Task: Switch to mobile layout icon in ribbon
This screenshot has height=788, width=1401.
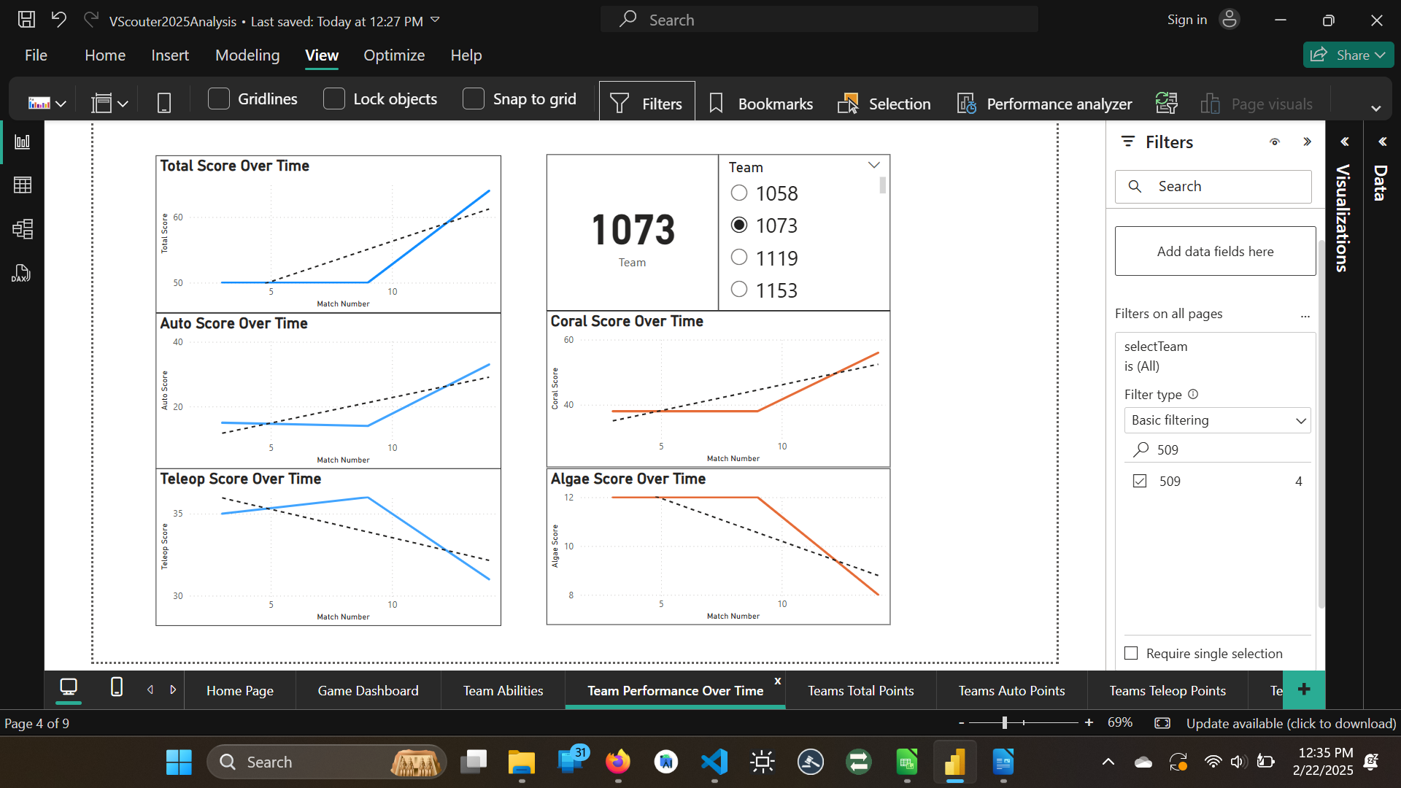Action: point(164,104)
